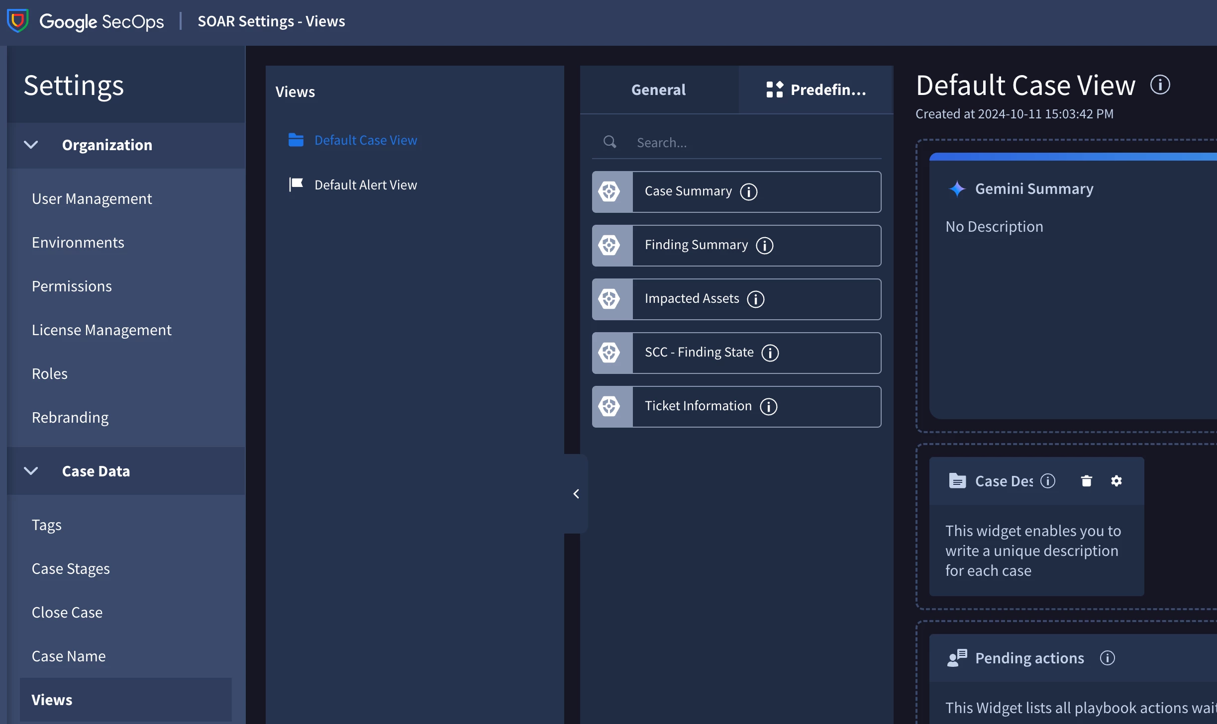Show info for Ticket Information widget
Viewport: 1217px width, 724px height.
769,406
